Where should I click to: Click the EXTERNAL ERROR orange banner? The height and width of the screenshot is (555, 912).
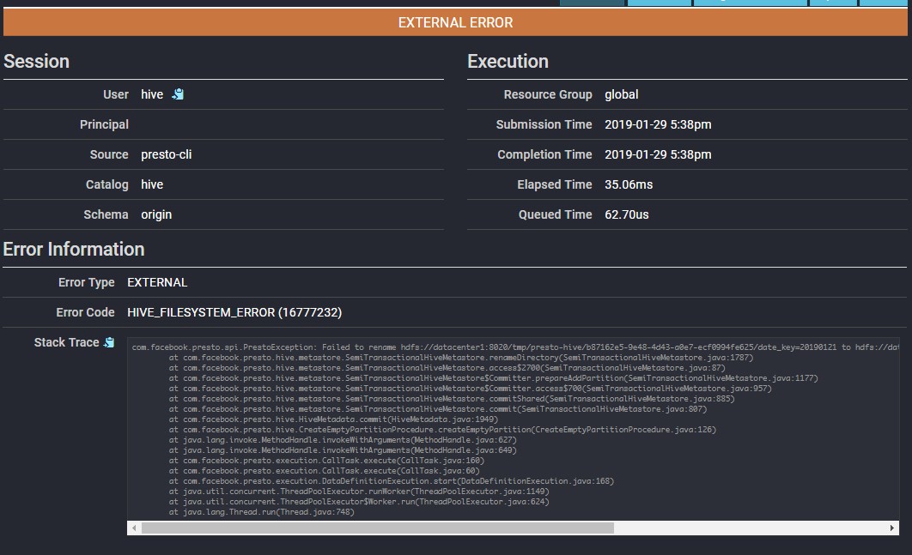click(x=455, y=22)
